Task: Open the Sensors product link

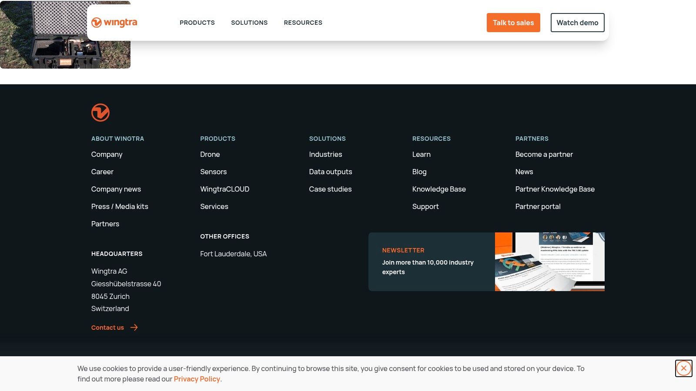Action: [214, 172]
